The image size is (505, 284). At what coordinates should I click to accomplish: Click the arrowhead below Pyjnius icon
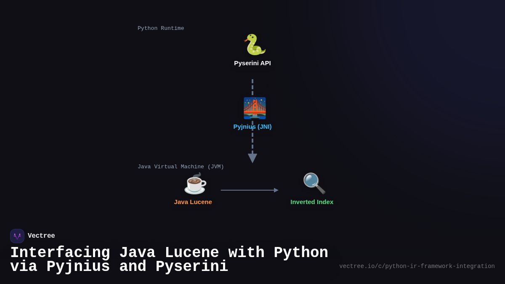pyautogui.click(x=252, y=157)
